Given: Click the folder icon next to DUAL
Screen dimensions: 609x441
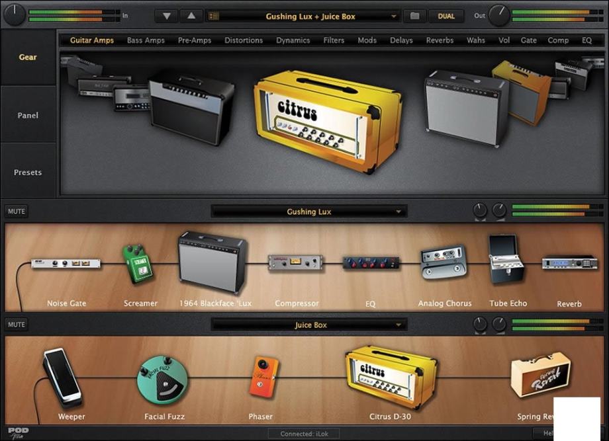Looking at the screenshot, I should pyautogui.click(x=414, y=16).
